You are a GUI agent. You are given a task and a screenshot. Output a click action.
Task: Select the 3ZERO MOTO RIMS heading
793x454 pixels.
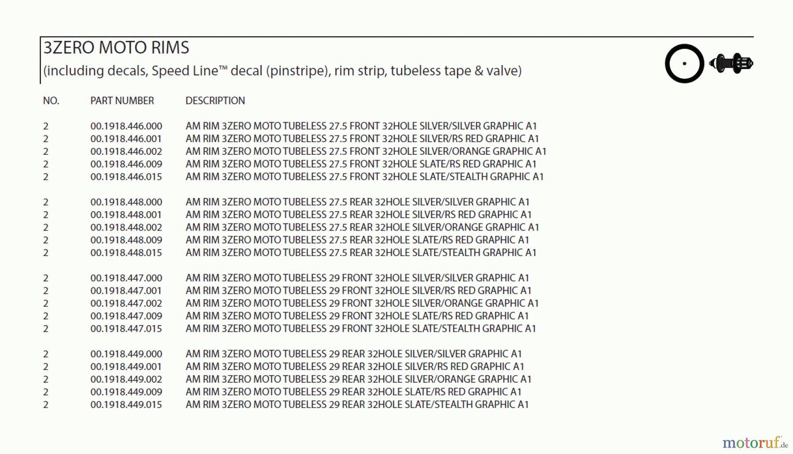tap(116, 48)
